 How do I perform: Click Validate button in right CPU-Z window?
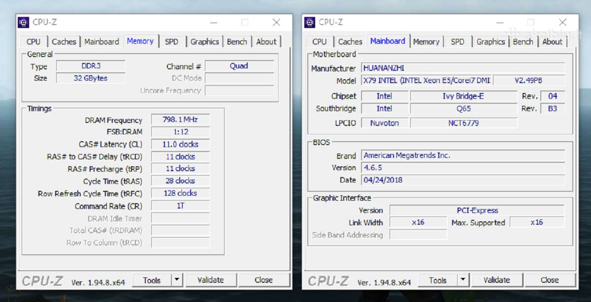[x=496, y=280]
